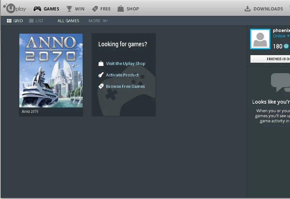Toggle the ALL GAMES filter
Image resolution: width=290 pixels, height=199 pixels.
tap(68, 21)
